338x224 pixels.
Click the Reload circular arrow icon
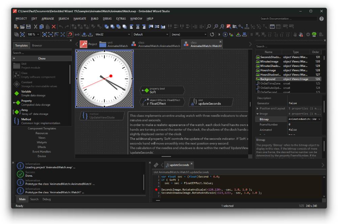(x=212, y=34)
